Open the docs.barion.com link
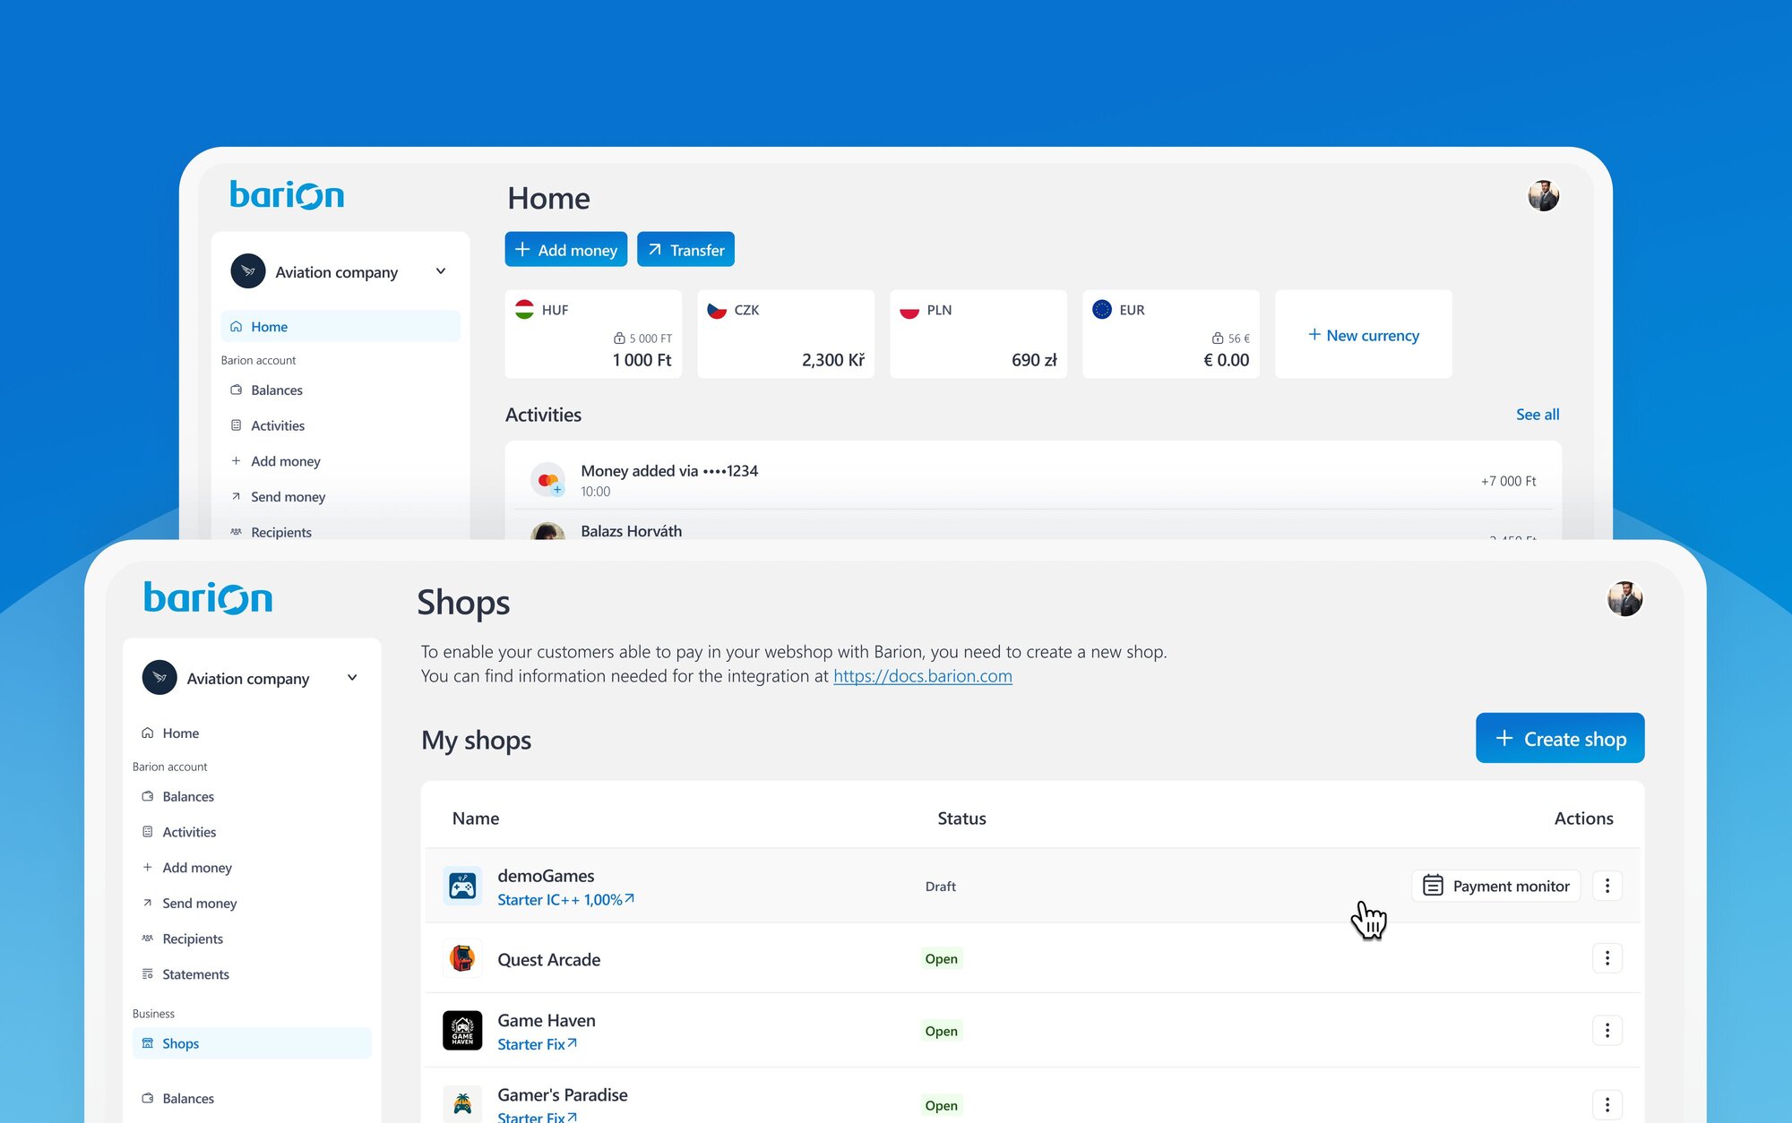The width and height of the screenshot is (1792, 1123). [923, 676]
